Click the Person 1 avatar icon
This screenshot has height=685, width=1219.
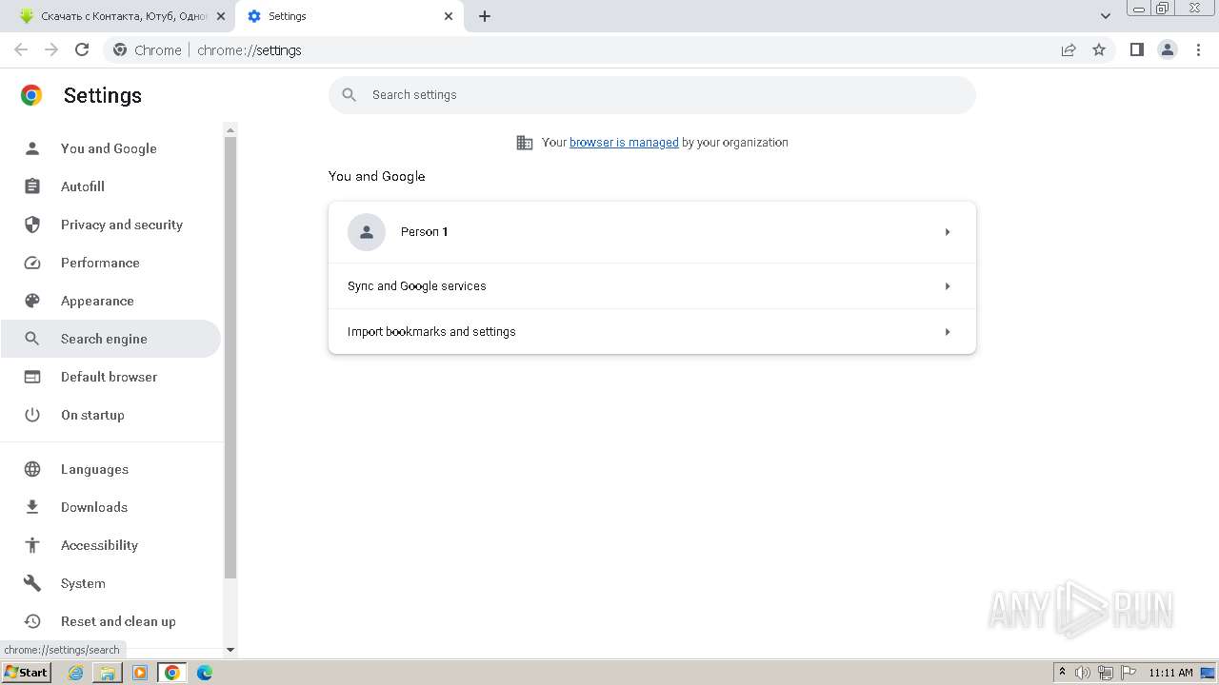(x=367, y=232)
